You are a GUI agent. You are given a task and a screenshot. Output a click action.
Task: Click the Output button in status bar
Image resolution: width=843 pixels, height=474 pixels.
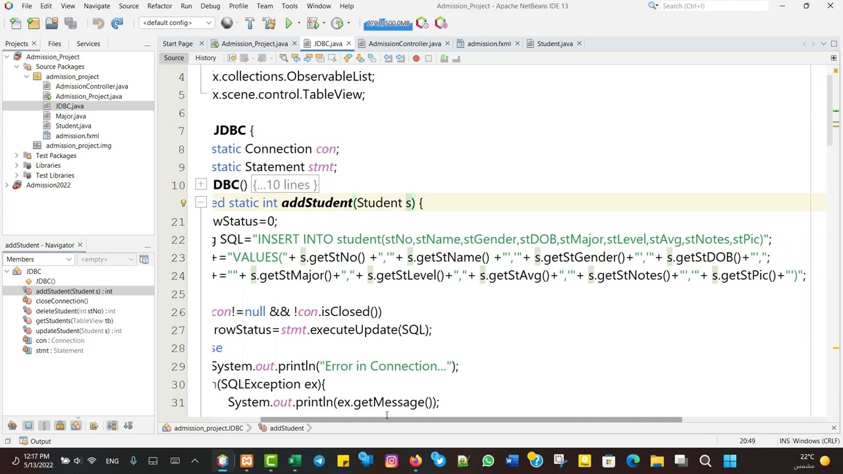36,441
